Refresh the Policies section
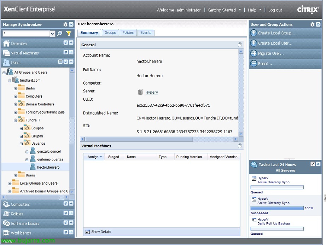326x245 pixels. (x=66, y=213)
